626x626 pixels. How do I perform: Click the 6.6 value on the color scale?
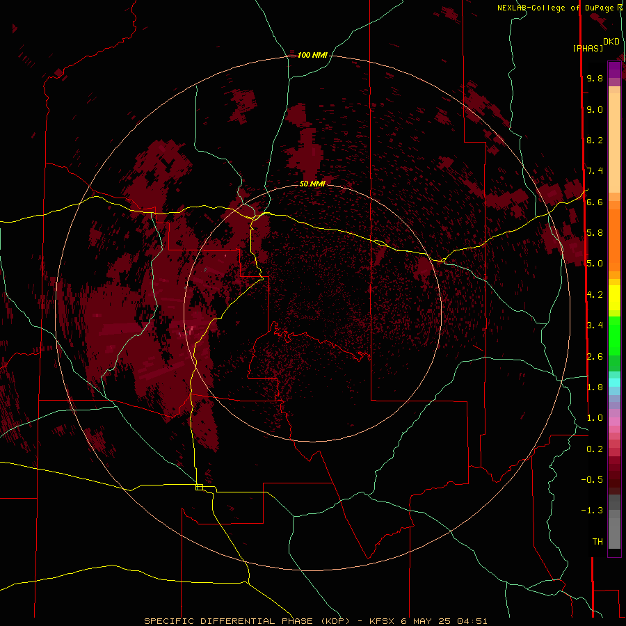(595, 202)
